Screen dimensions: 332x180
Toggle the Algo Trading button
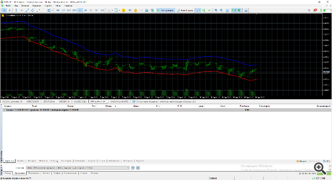(x=167, y=9)
